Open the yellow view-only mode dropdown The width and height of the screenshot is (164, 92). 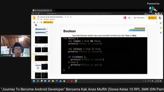[x=48, y=22]
